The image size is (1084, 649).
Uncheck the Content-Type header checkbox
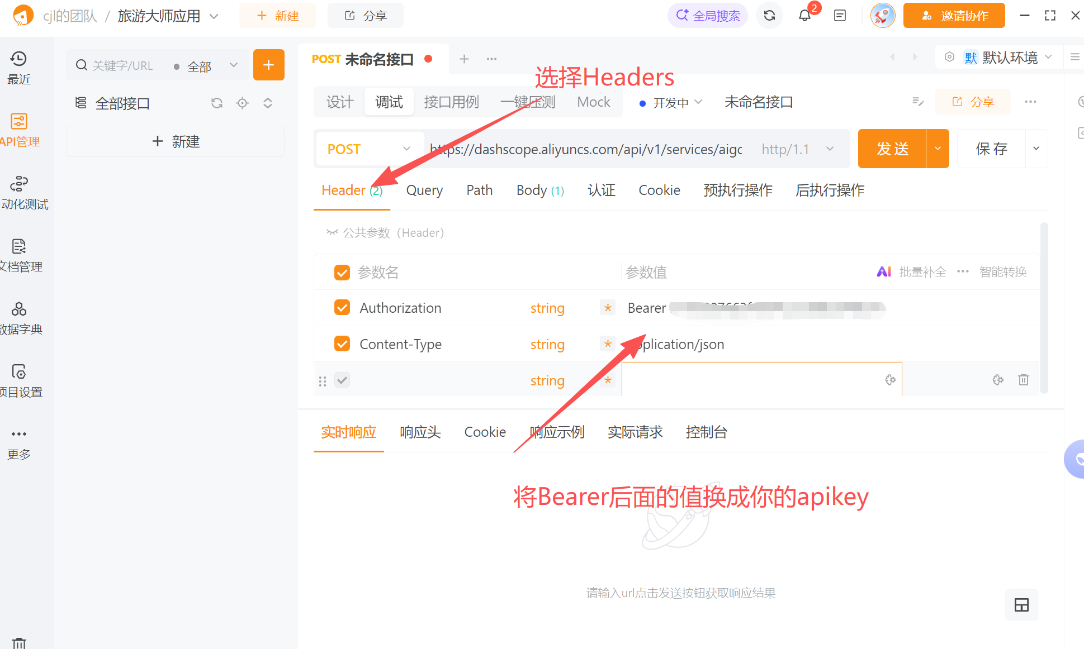(x=342, y=344)
